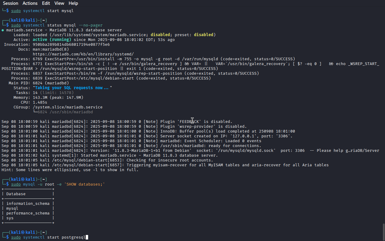Open the View menu
The width and height of the screenshot is (385, 241).
tap(59, 3)
